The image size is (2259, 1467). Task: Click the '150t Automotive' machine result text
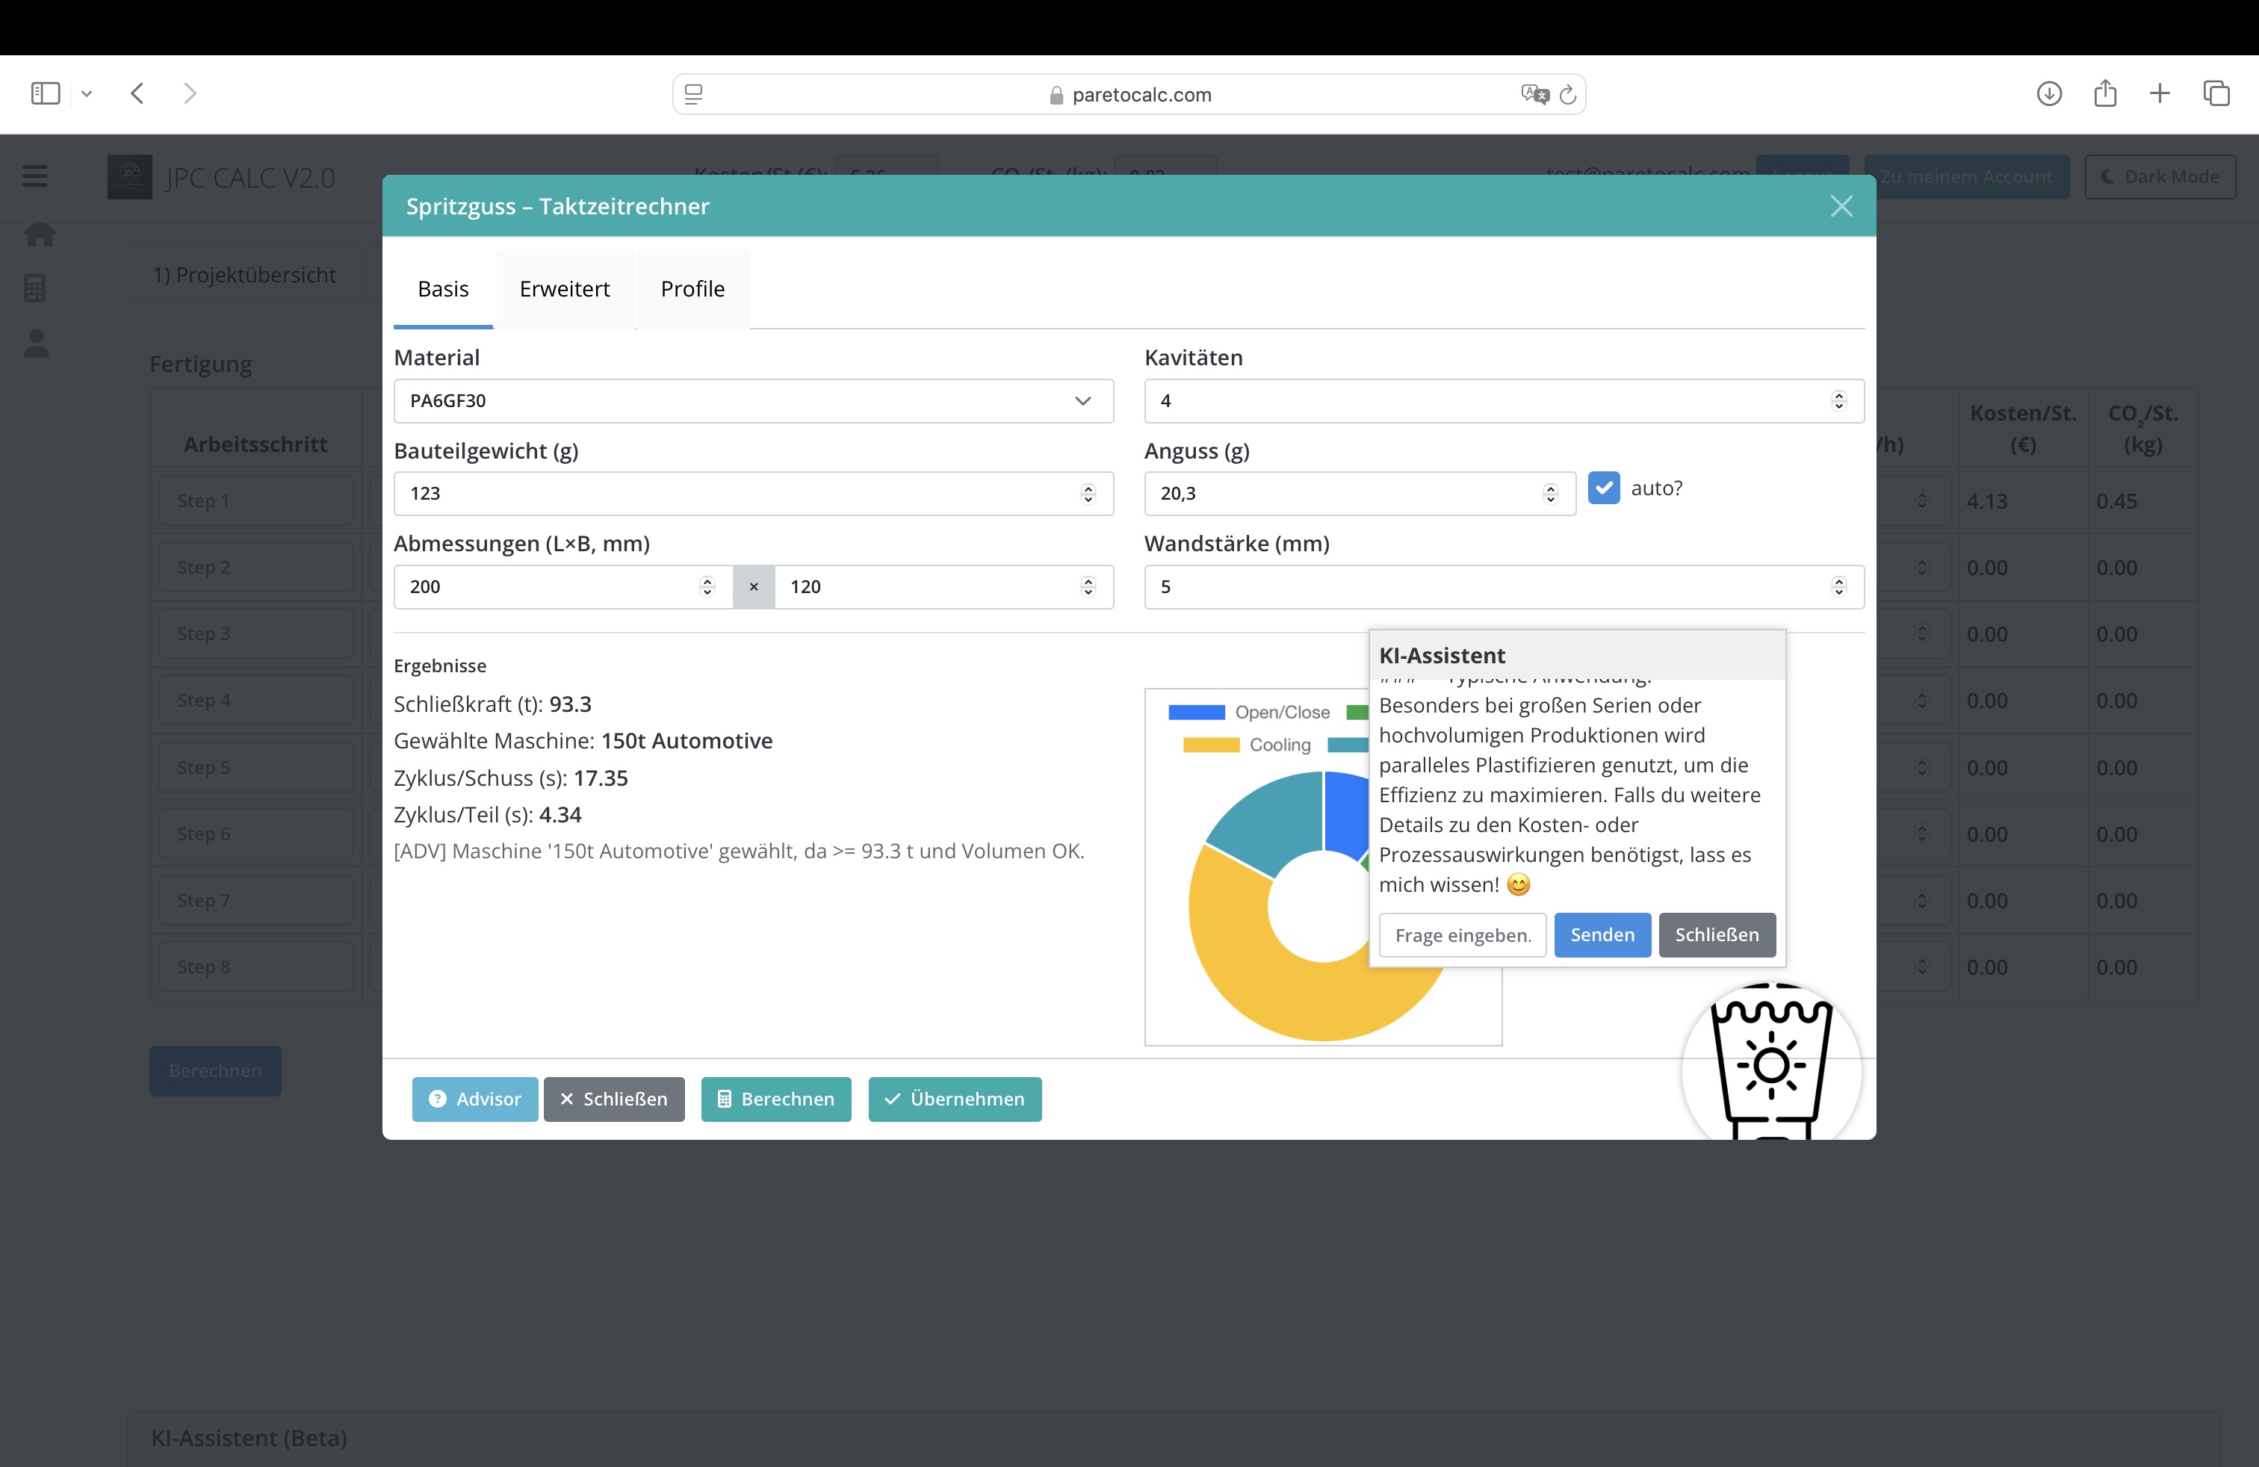[687, 740]
